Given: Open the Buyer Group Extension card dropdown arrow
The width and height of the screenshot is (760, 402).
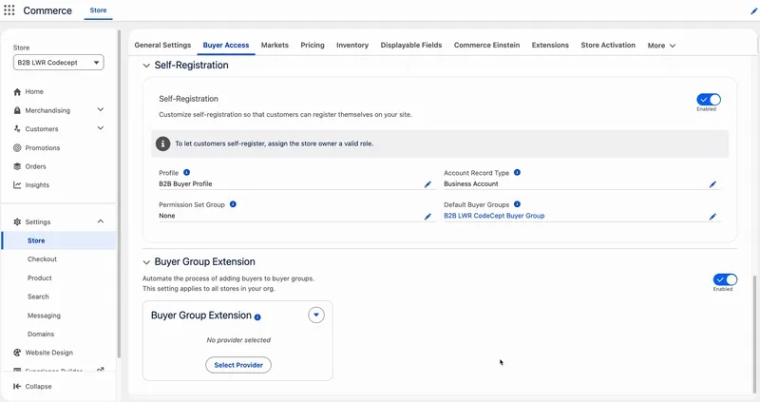Looking at the screenshot, I should coord(316,316).
